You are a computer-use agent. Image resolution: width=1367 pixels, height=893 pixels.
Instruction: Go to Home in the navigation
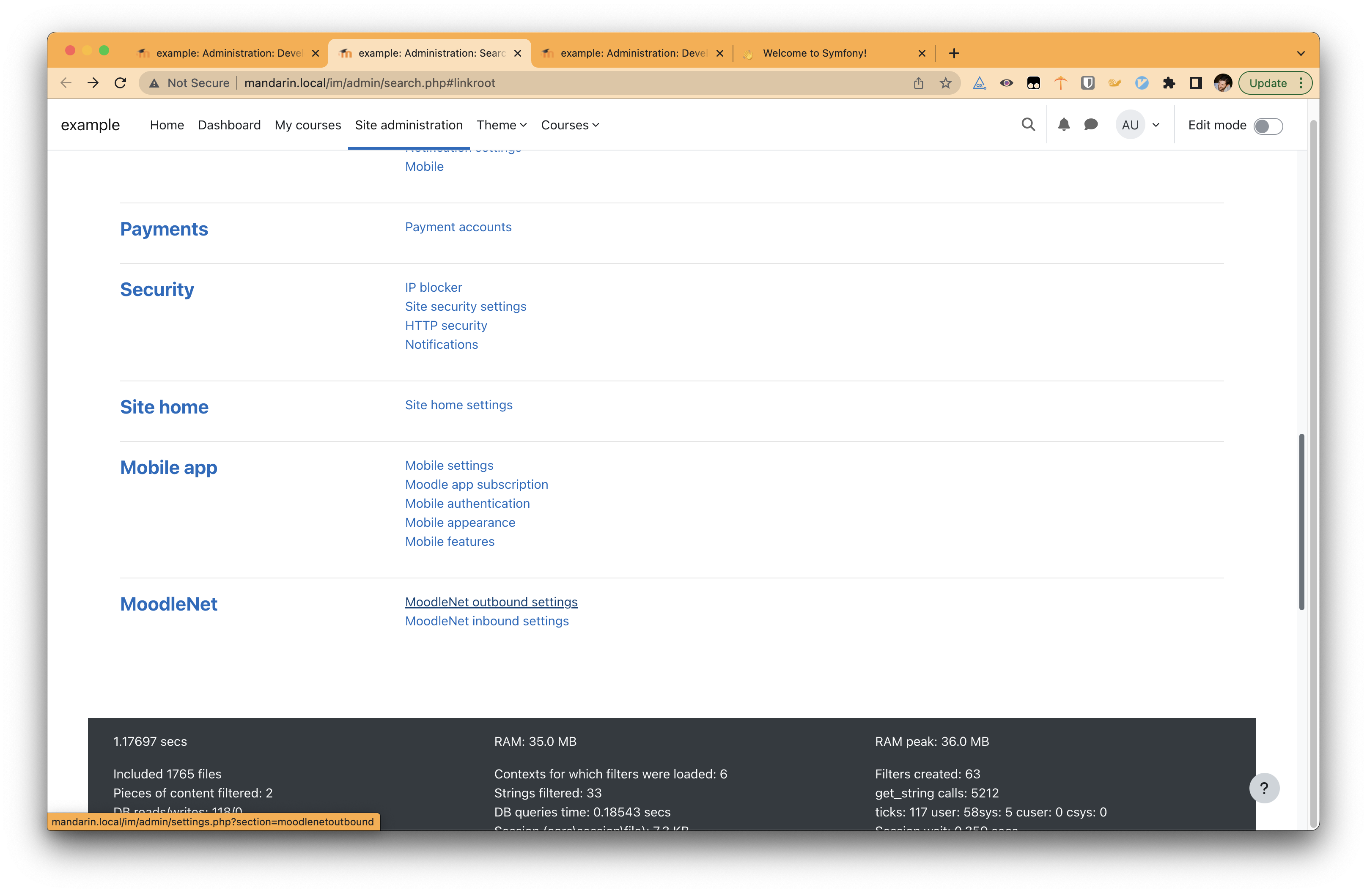coord(167,125)
